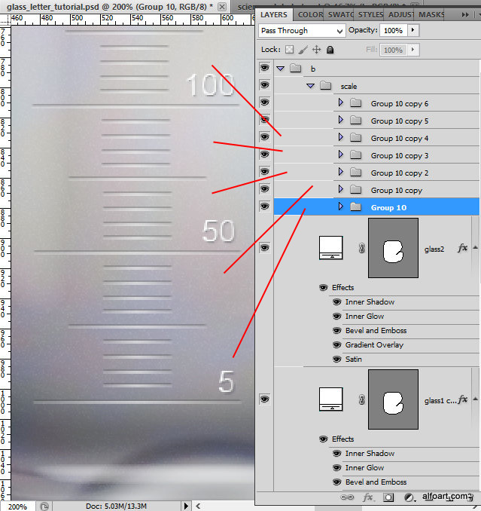
Task: Click the link layers icon at panel bottom
Action: (347, 497)
